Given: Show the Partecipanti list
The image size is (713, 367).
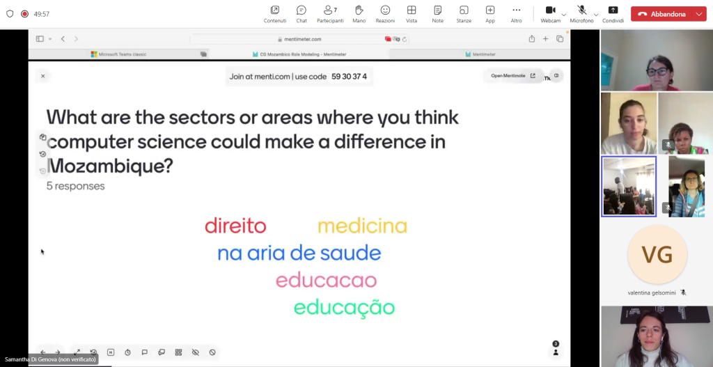Looking at the screenshot, I should click(x=330, y=14).
